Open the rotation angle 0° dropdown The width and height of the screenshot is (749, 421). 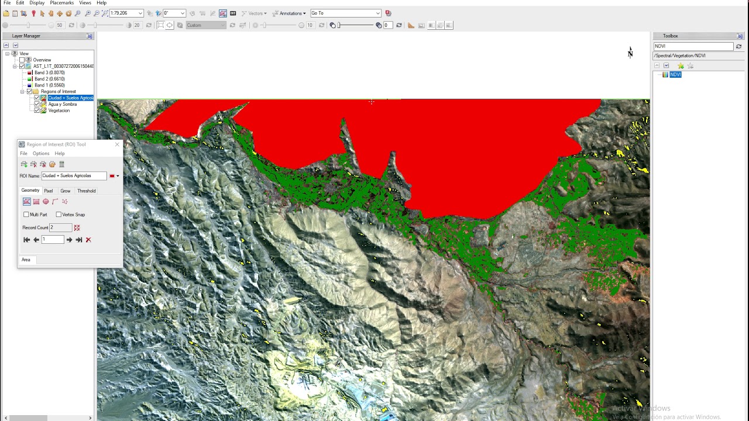183,13
